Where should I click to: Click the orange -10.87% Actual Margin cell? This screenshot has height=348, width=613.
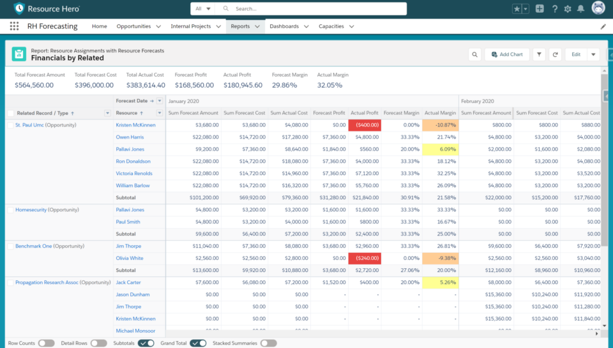[440, 125]
